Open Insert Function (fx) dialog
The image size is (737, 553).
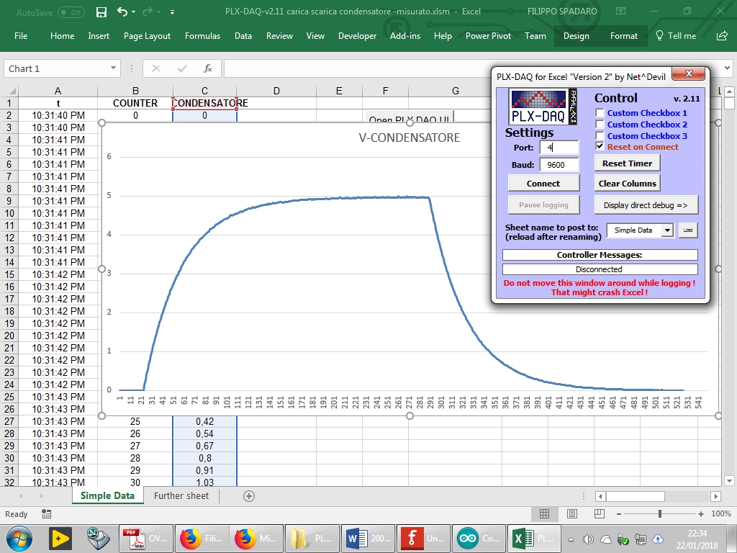[208, 68]
